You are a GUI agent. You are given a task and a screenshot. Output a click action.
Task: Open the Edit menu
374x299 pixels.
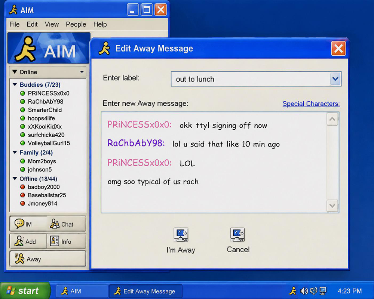(x=32, y=24)
